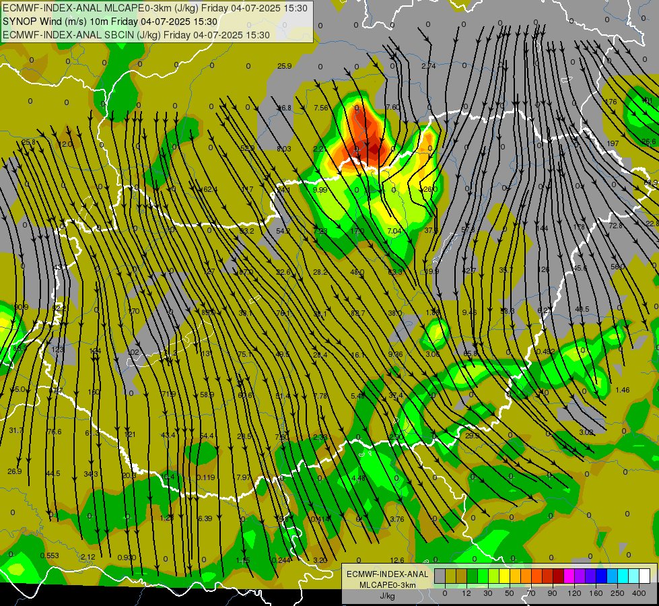Select the map value 29.9

click(x=472, y=436)
